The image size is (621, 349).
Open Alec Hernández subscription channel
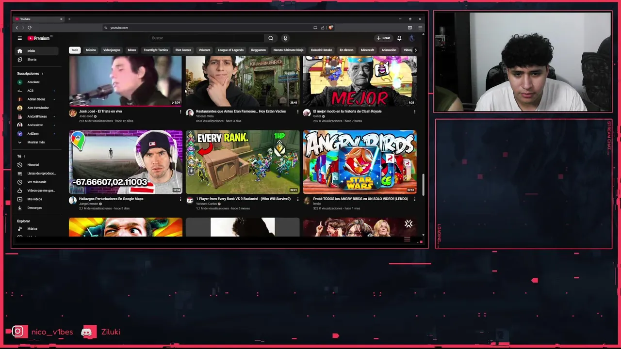[37, 108]
